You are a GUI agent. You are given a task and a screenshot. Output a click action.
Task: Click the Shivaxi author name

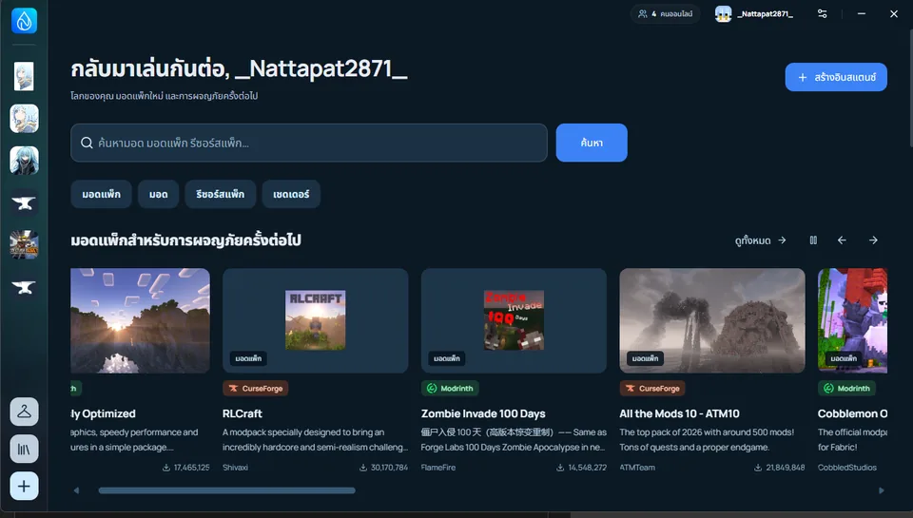(235, 468)
